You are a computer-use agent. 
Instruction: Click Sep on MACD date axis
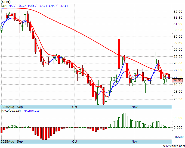(20, 141)
